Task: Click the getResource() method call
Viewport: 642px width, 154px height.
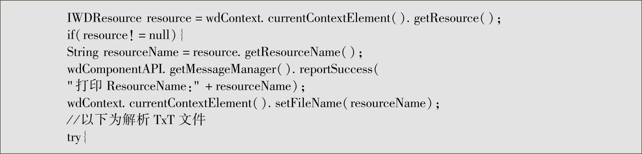Action: click(x=453, y=18)
